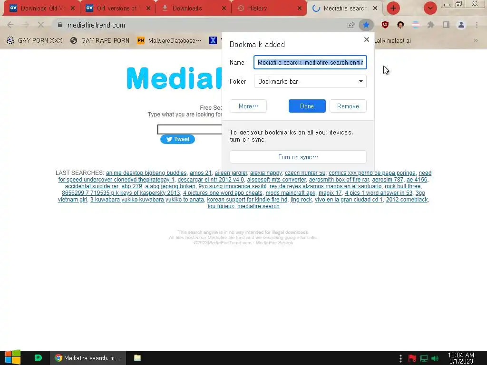Open the anime desktop bigbang buddies link
Viewport: 487px width, 365px height.
[146, 173]
